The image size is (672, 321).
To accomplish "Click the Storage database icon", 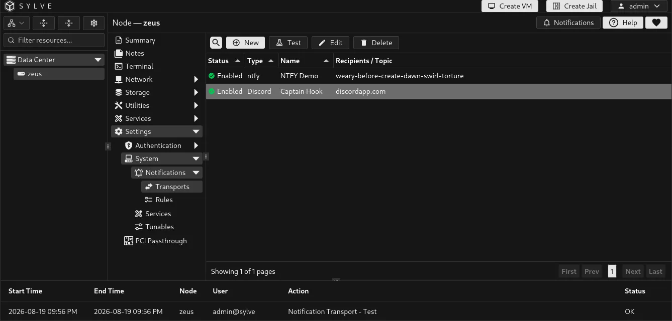I will click(119, 92).
